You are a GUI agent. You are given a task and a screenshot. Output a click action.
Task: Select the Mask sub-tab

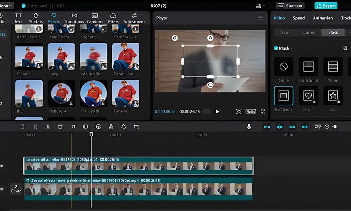click(x=333, y=32)
